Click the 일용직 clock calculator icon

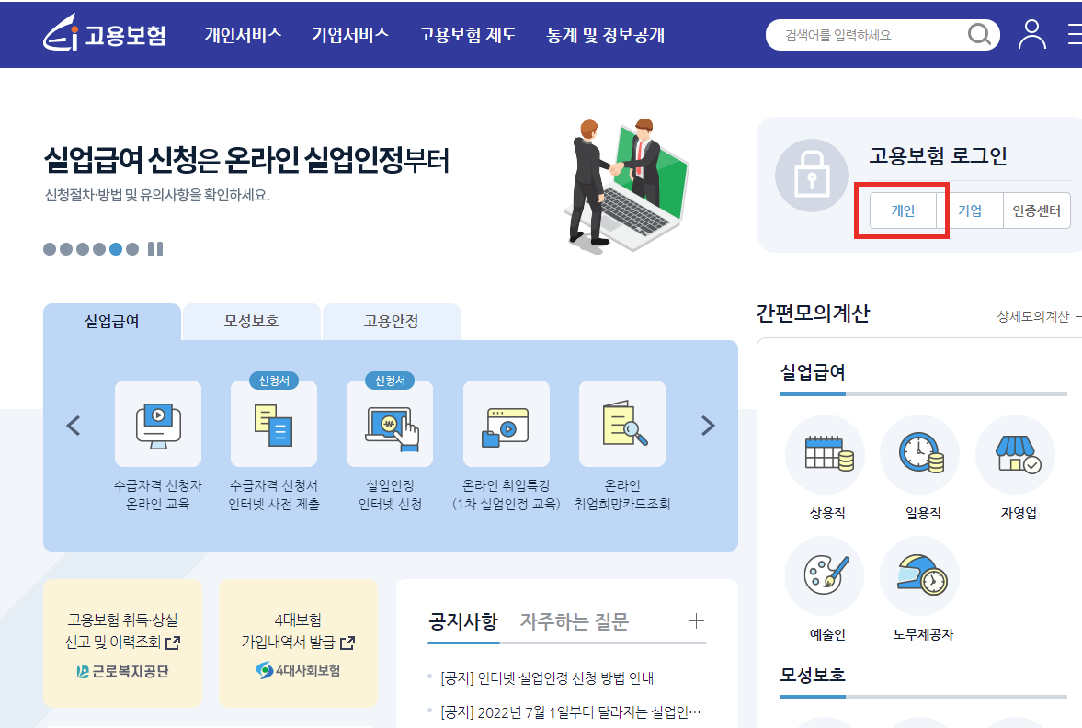918,454
